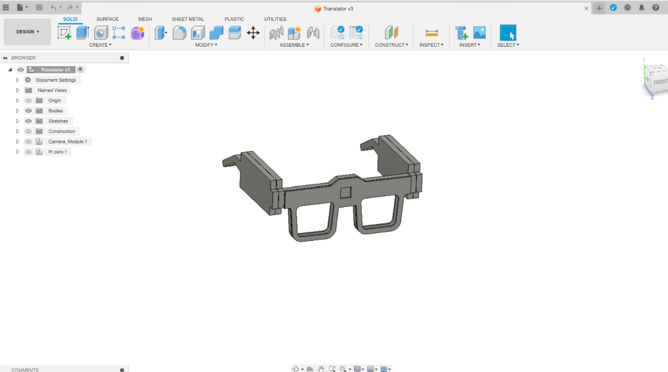Open a new design tab with plus button
Image resolution: width=668 pixels, height=372 pixels.
coord(599,8)
